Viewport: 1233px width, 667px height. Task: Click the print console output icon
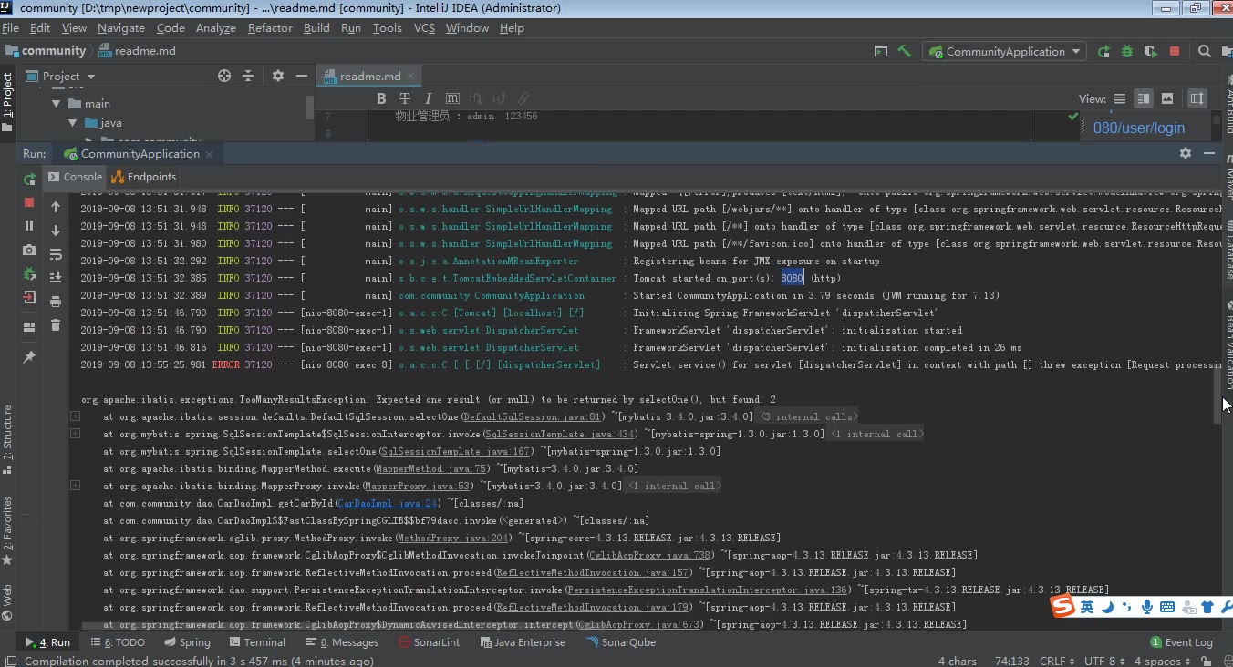[x=56, y=302]
